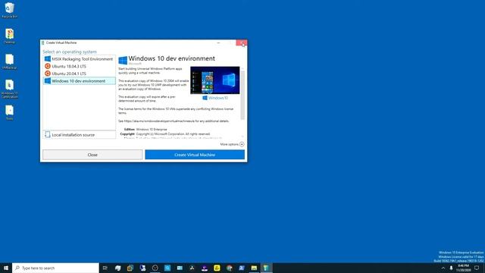Screen dimensions: 485x273
Task: Minimize the Create Virtual Machine window
Action: click(218, 42)
